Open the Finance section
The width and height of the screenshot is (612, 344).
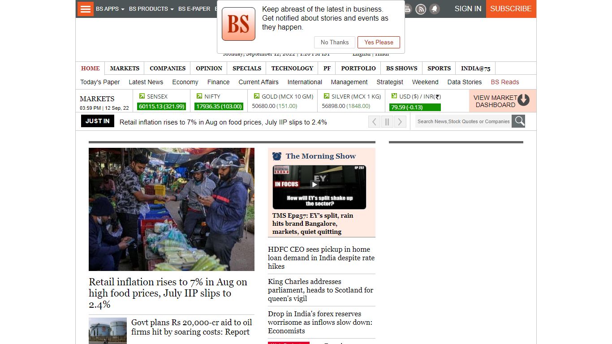pyautogui.click(x=219, y=82)
